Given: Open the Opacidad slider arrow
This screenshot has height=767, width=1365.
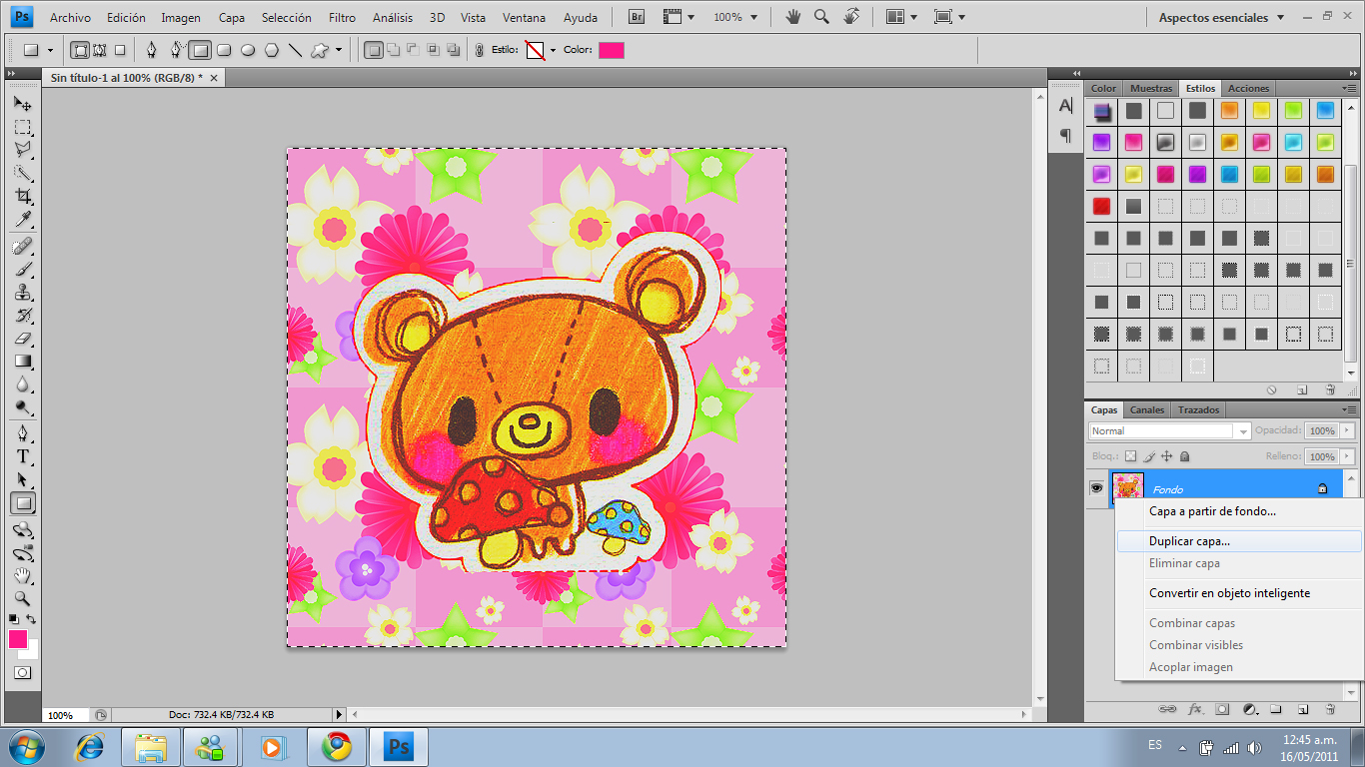Looking at the screenshot, I should click(x=1346, y=431).
